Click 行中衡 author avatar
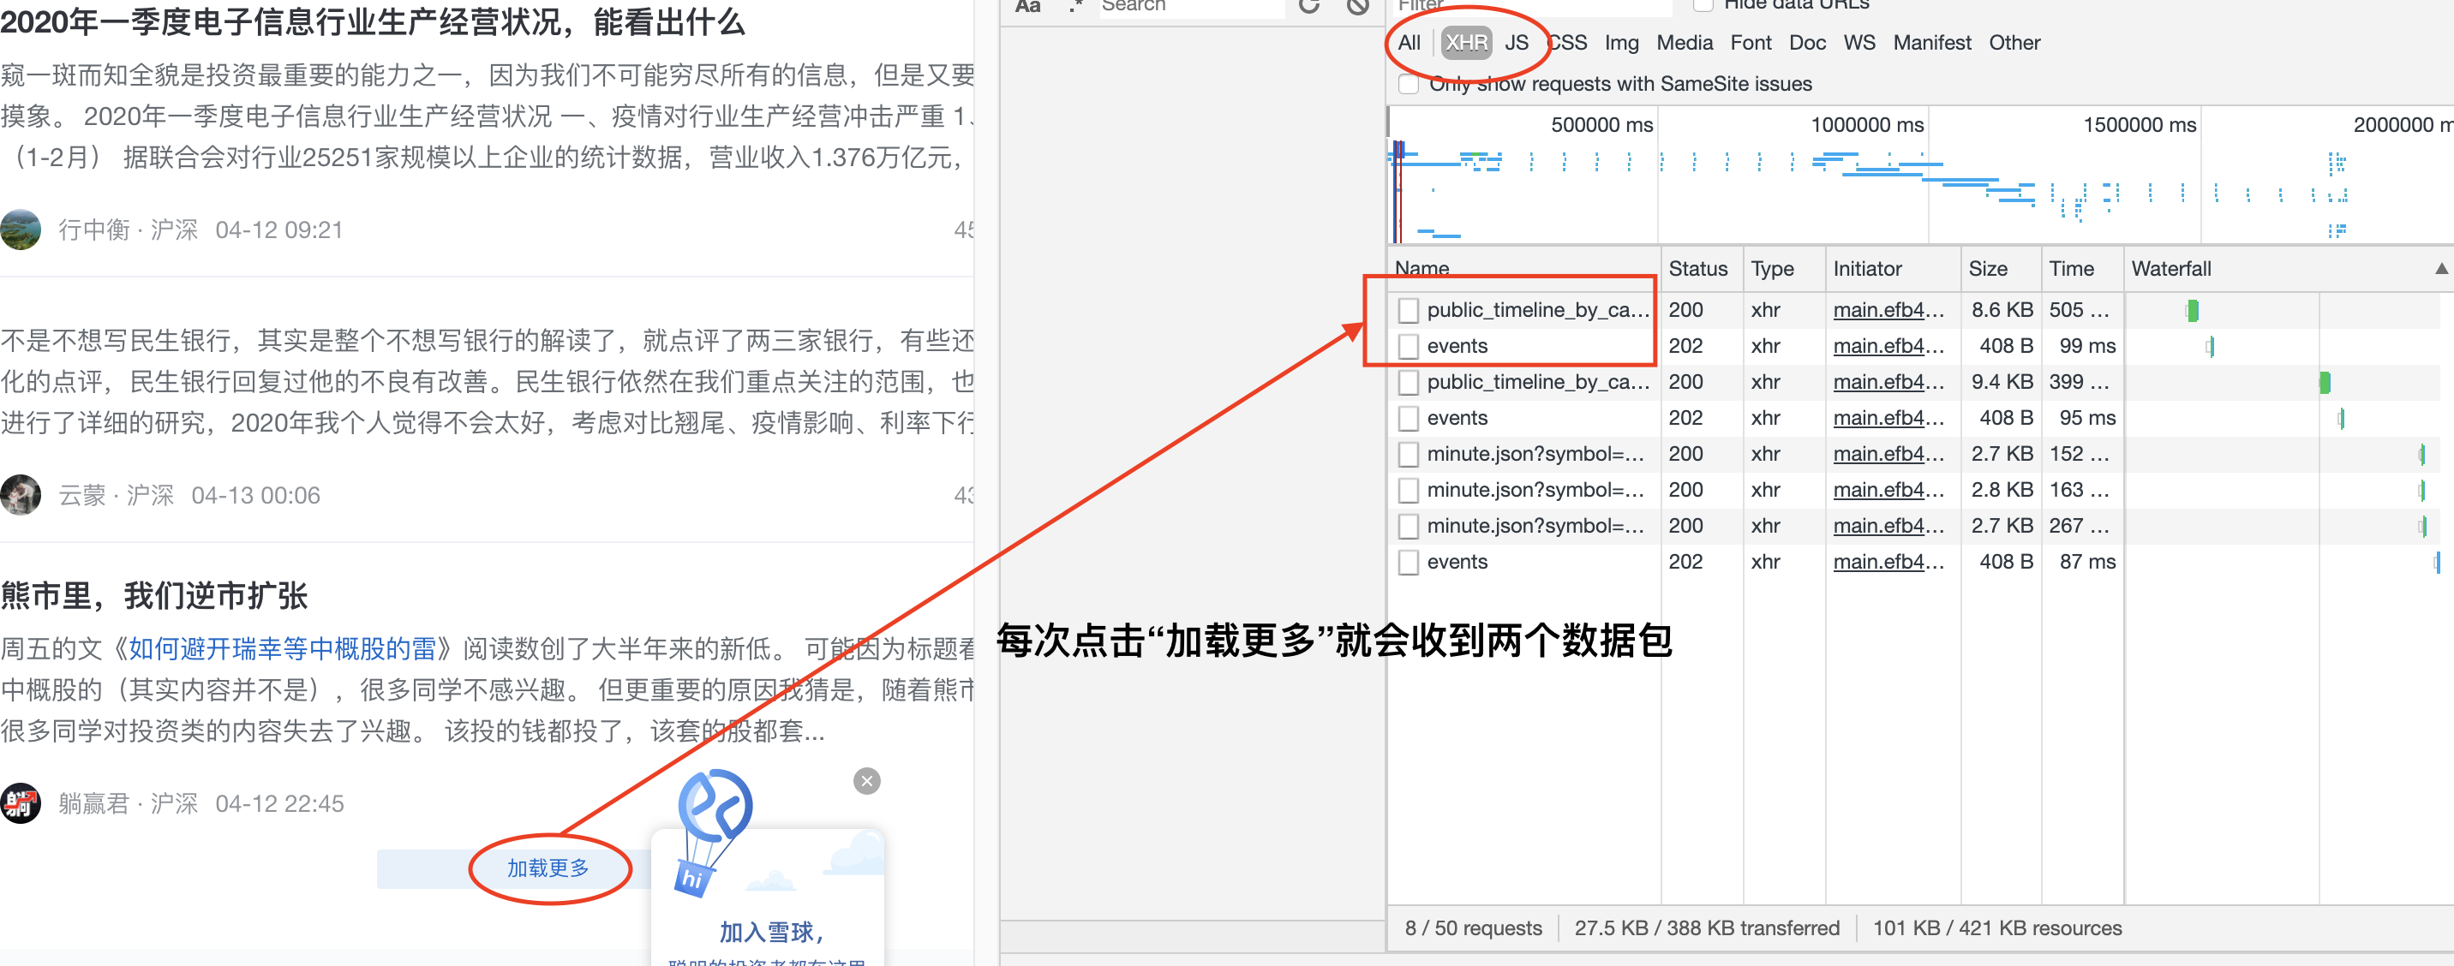This screenshot has height=966, width=2454. click(21, 230)
